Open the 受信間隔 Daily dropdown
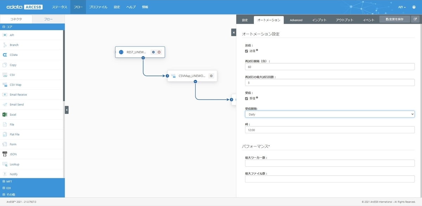The width and height of the screenshot is (422, 206). click(330, 114)
